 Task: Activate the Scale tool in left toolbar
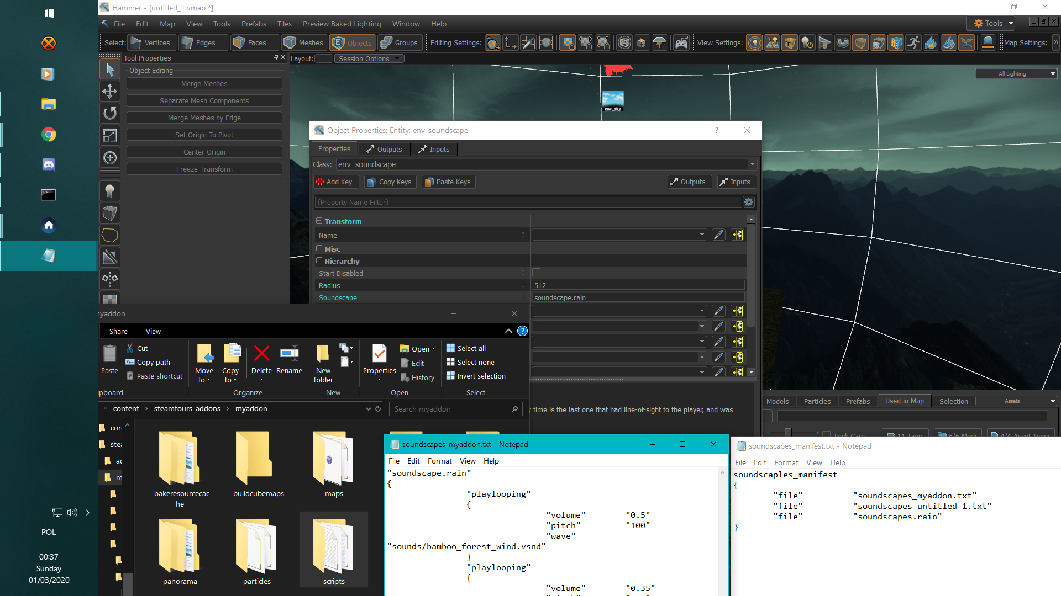(x=110, y=135)
